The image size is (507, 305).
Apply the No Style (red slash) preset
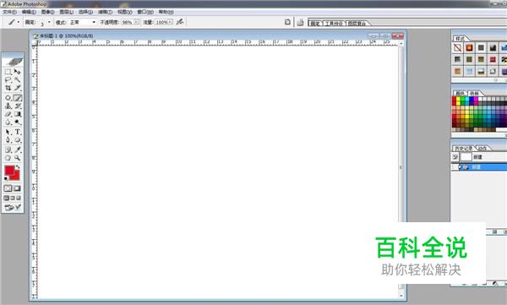pyautogui.click(x=457, y=48)
